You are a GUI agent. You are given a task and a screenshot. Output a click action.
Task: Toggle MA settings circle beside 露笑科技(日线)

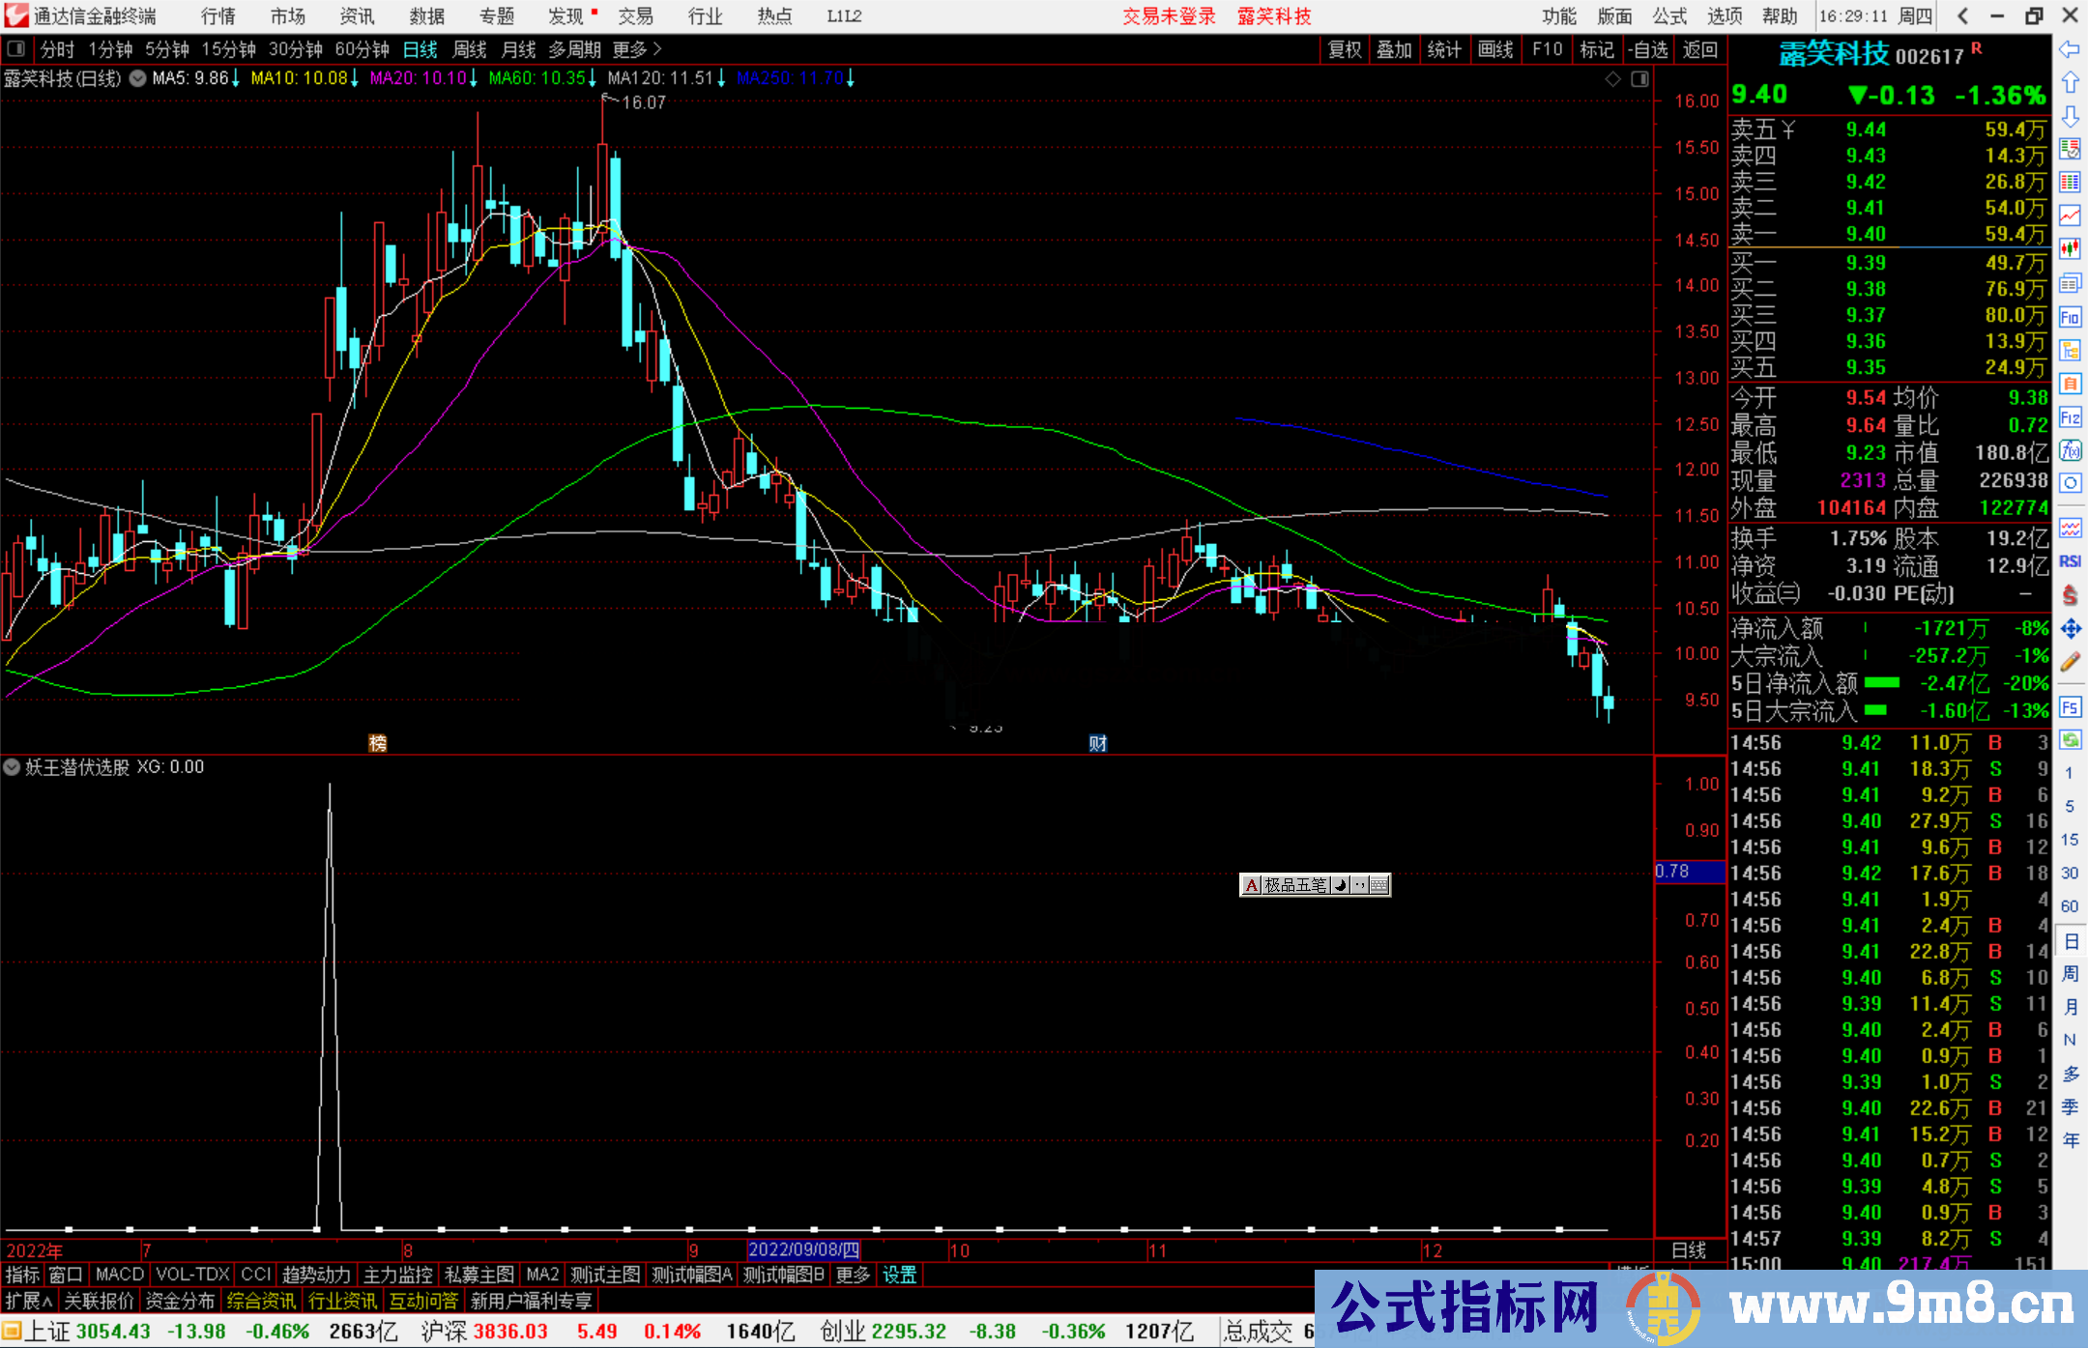point(138,78)
